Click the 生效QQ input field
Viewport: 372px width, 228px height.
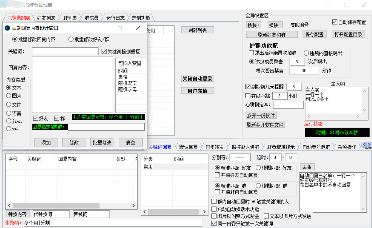113,223
